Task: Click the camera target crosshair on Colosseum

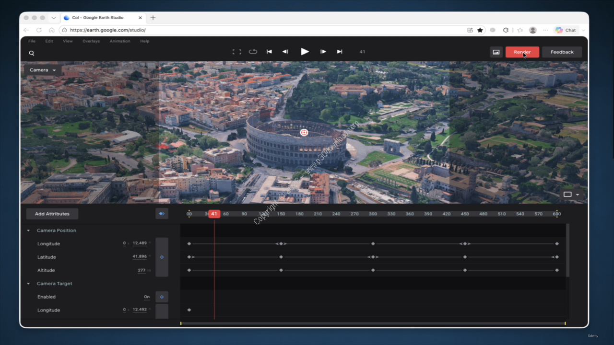Action: [304, 132]
